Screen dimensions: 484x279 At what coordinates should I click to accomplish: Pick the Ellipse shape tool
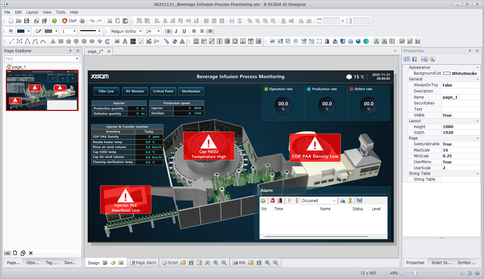pos(92,41)
